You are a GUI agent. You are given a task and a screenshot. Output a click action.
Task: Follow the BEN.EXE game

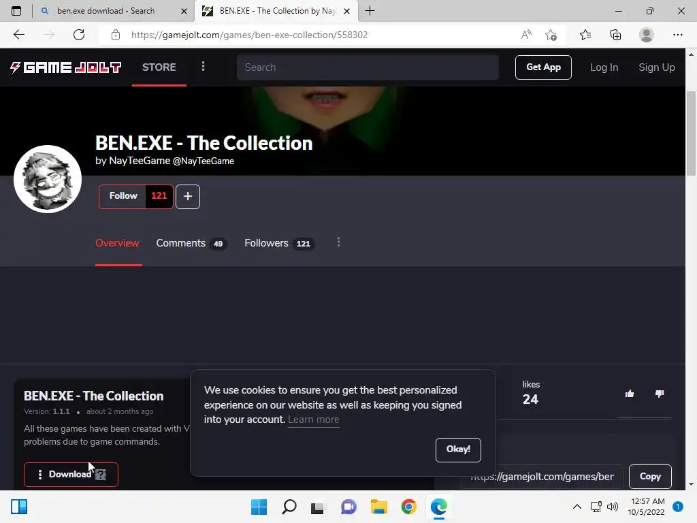(123, 196)
